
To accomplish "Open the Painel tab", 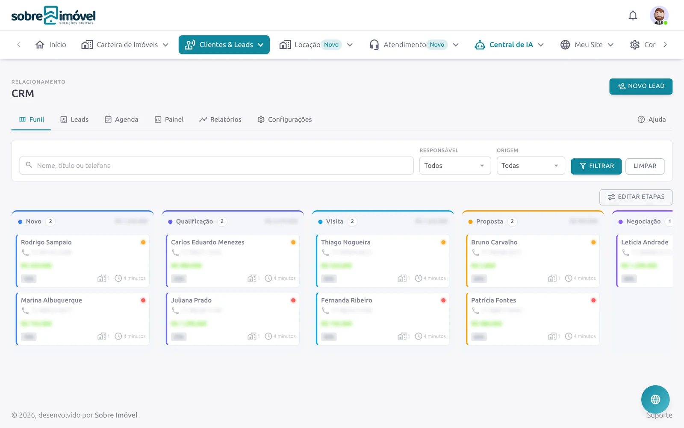I will coord(169,119).
